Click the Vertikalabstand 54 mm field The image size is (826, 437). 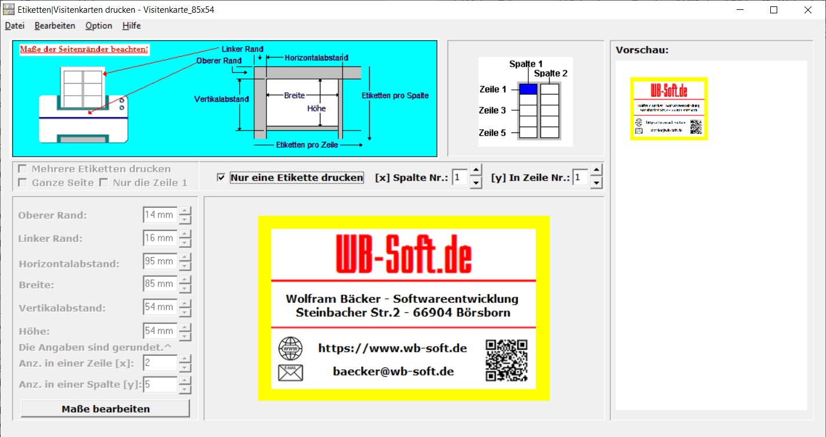click(x=160, y=307)
